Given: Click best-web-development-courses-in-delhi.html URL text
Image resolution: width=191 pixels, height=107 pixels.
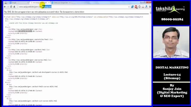Looking at the screenshot, I should 38,72.
